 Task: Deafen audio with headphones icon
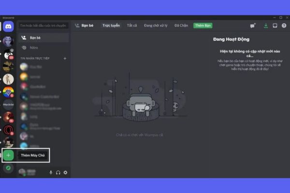[58, 173]
